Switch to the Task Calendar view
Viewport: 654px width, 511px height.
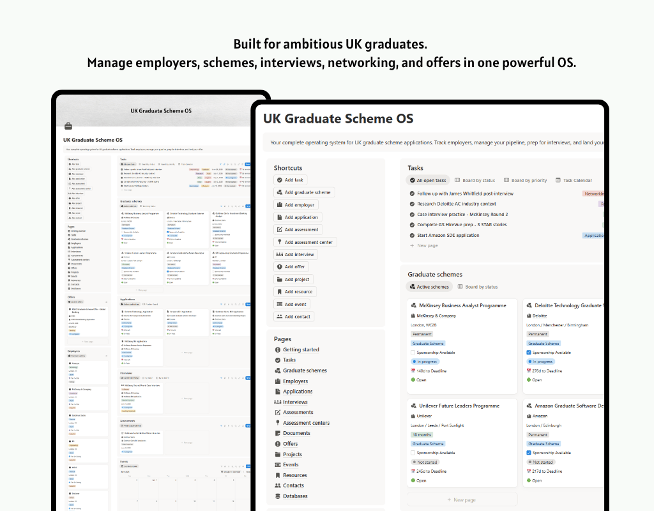(574, 181)
